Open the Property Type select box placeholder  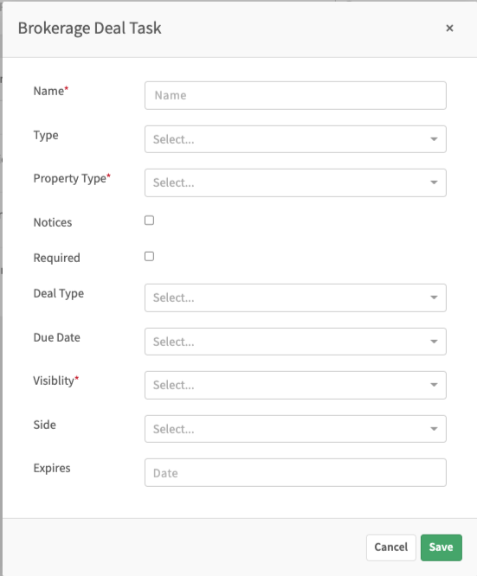(x=174, y=182)
